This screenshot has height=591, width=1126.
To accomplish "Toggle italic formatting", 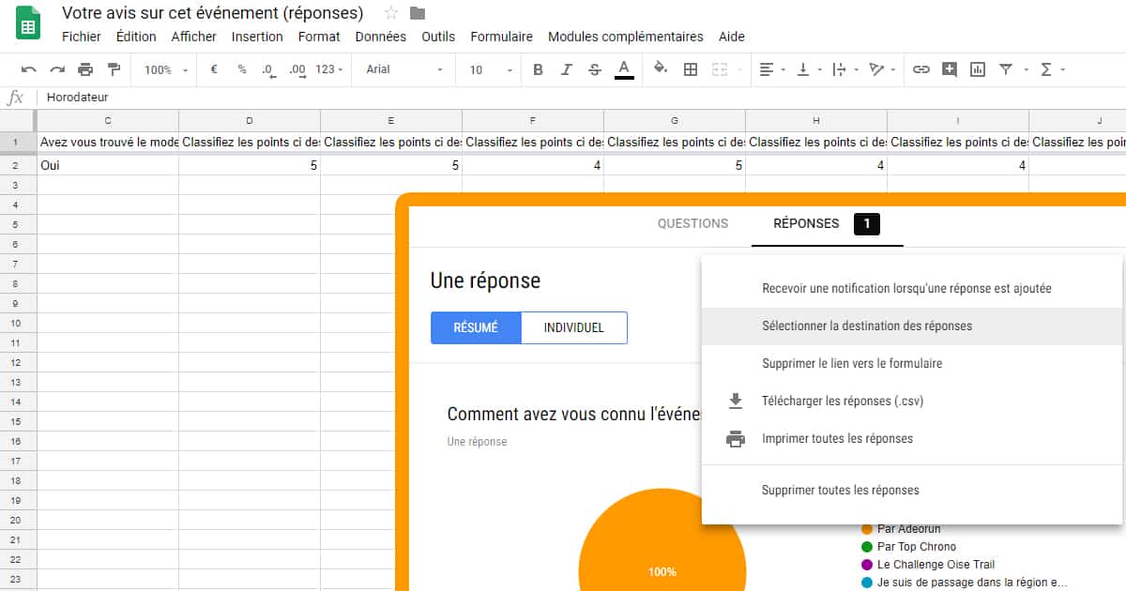I will point(566,69).
